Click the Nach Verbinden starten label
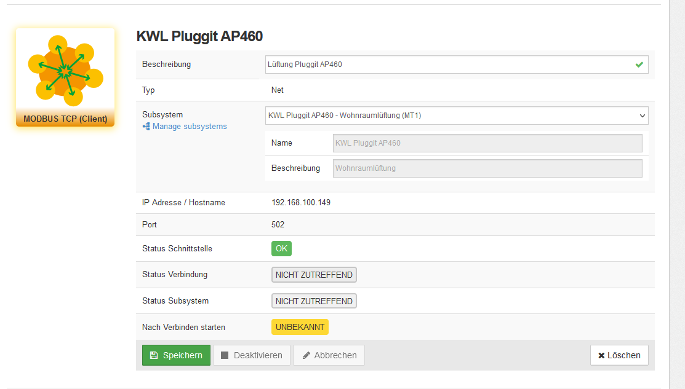685x389 pixels. (x=183, y=327)
